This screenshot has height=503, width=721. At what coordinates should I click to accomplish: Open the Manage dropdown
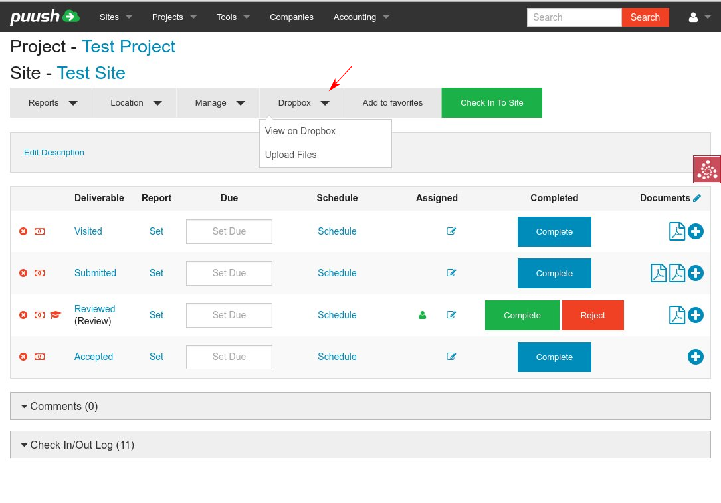click(x=218, y=103)
